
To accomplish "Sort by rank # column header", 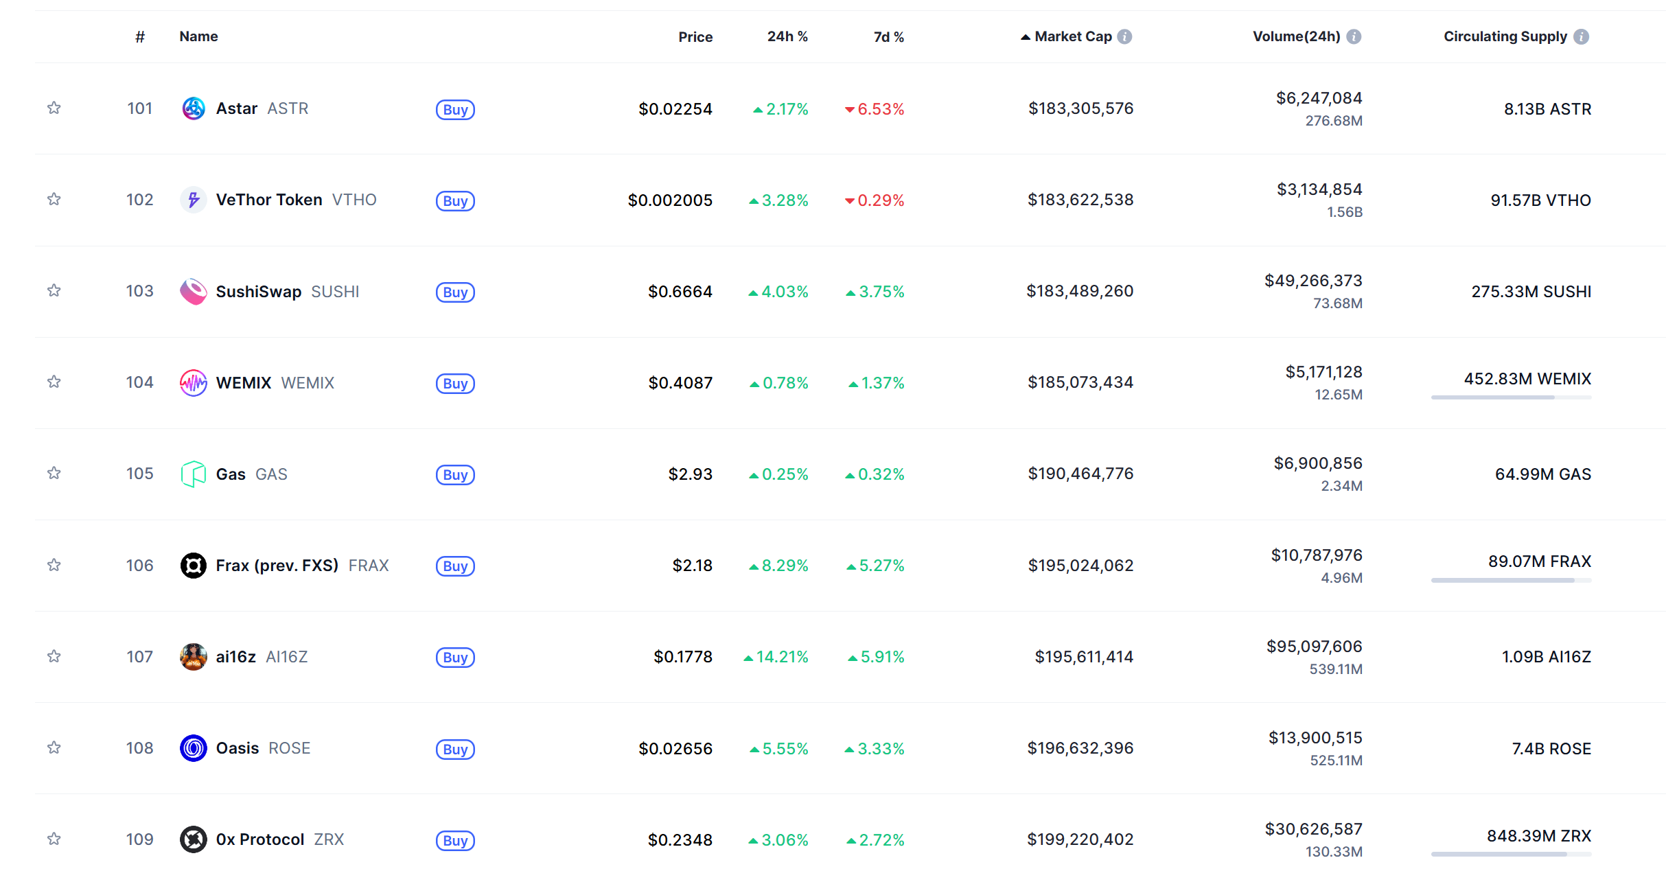I will tap(140, 37).
